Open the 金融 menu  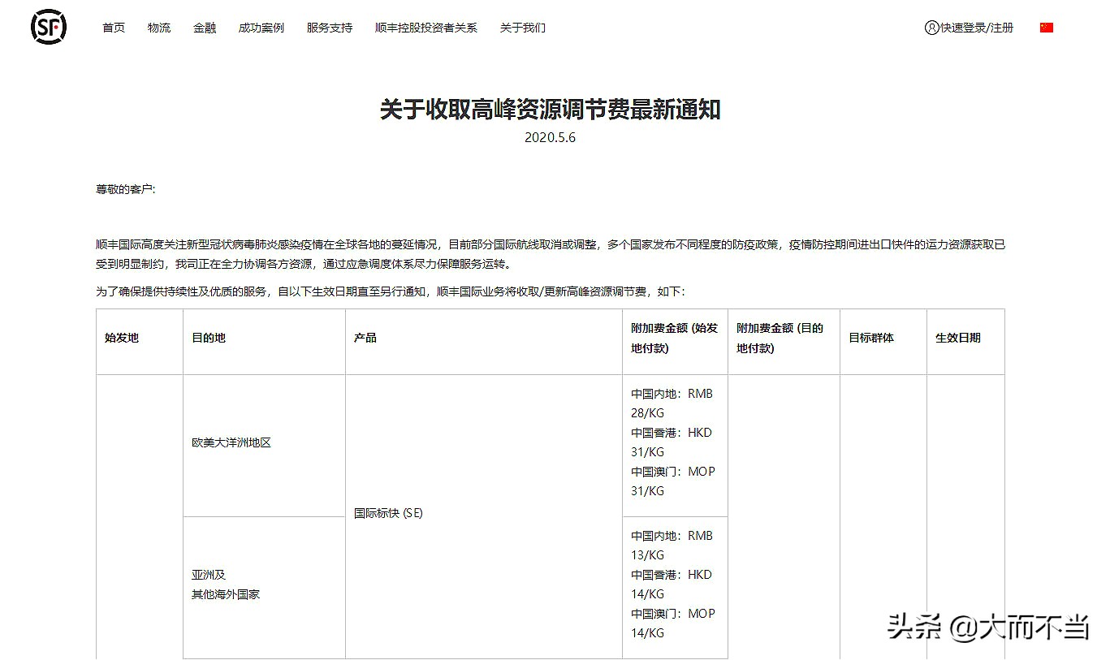pos(205,28)
